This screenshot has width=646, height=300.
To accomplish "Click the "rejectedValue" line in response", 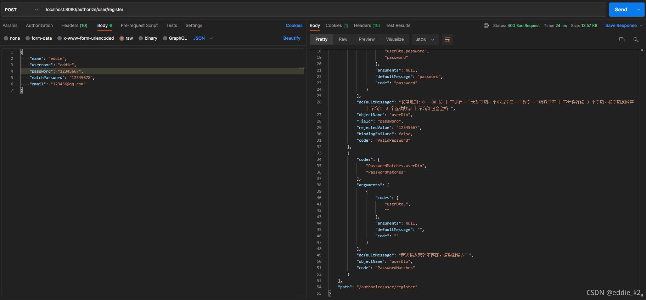I will click(x=389, y=128).
